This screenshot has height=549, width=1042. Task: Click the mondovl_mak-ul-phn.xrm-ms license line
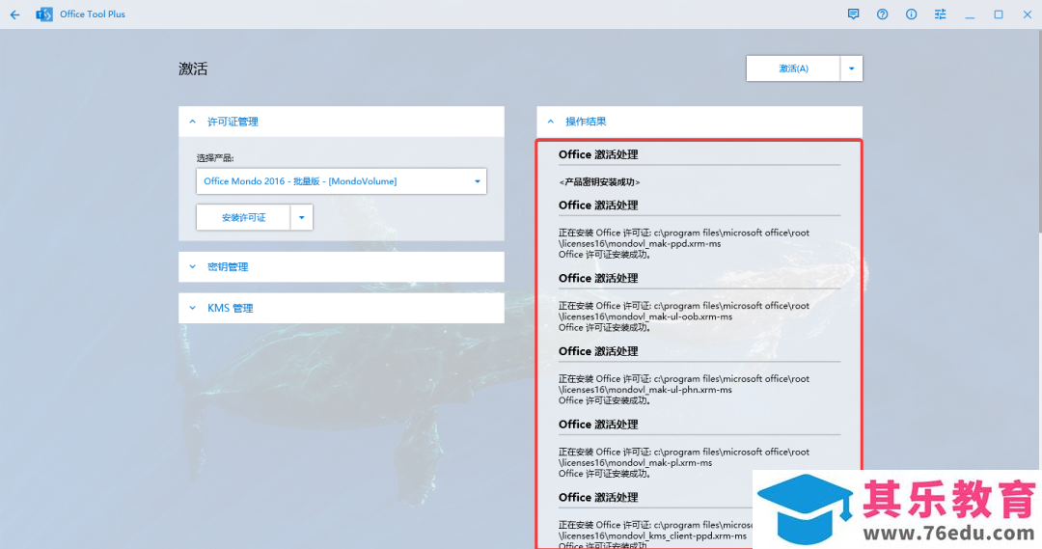(644, 390)
